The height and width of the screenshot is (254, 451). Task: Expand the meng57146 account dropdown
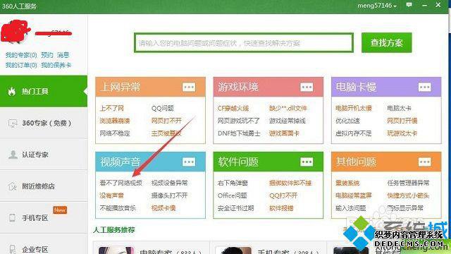377,6
